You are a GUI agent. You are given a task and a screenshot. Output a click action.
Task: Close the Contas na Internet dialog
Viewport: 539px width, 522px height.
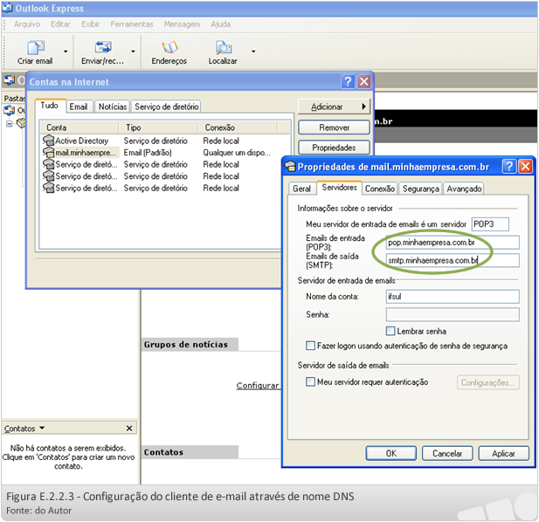click(364, 82)
